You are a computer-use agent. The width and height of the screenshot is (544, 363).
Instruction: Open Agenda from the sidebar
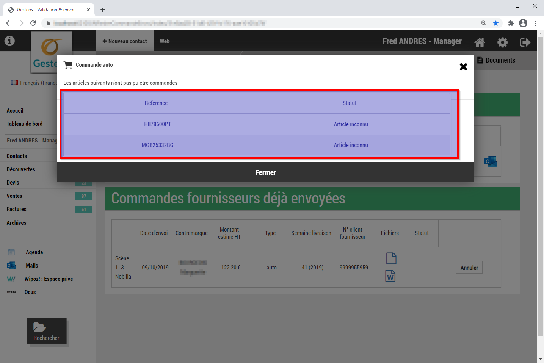coord(34,252)
